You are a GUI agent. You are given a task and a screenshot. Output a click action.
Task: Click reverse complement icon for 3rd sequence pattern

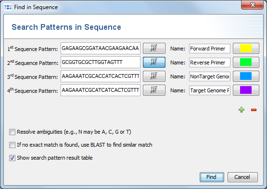[154, 76]
